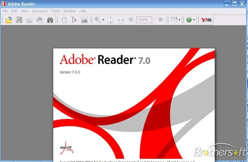Click the Adobe Reader title bar icon
Screen dimensions: 248x162
(4, 4)
